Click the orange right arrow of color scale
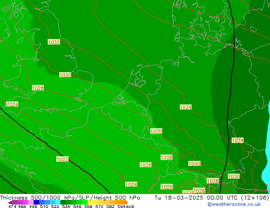Image resolution: width=270 pixels, height=208 pixels. tap(127, 202)
